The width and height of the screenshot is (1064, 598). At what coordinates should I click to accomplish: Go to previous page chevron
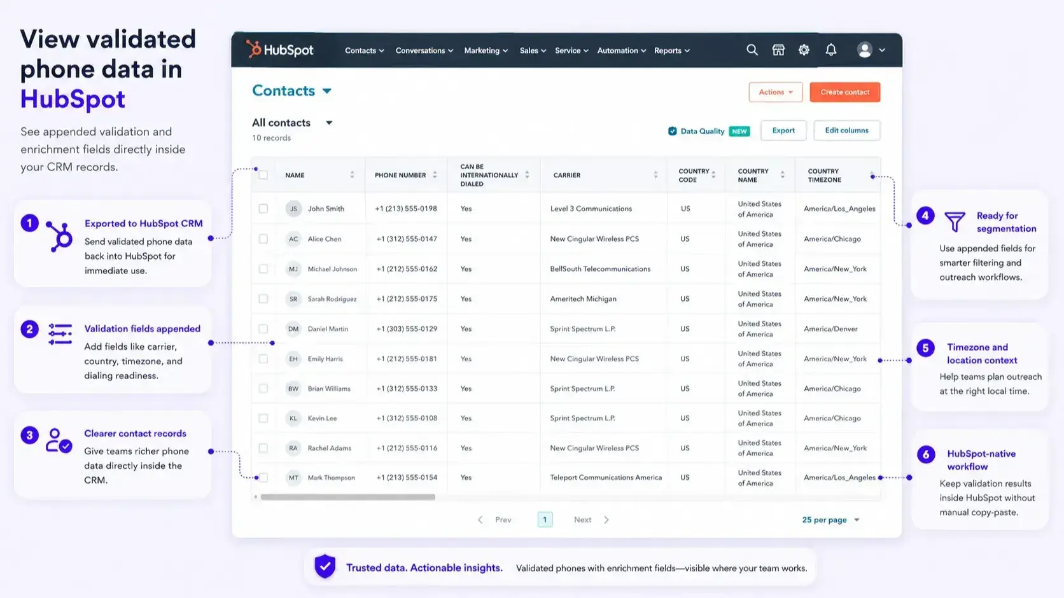(x=480, y=520)
